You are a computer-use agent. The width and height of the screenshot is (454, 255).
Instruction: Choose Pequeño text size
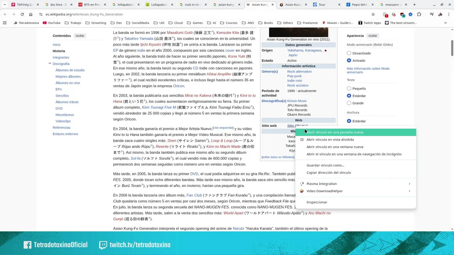349,89
